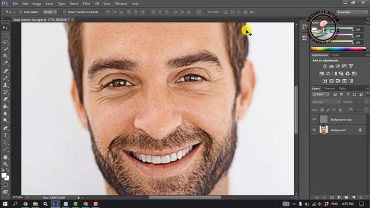Open the Filter menu
Screen dimensions: 370x208
tap(87, 4)
